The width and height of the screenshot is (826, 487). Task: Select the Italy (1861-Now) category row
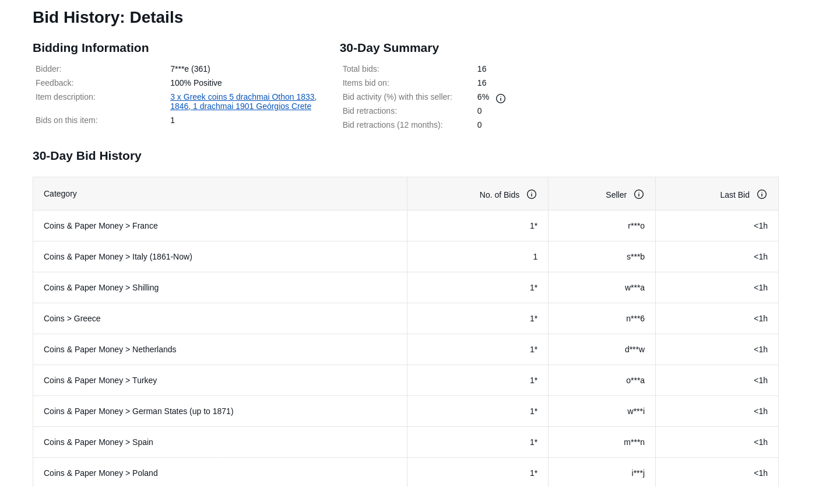[118, 257]
